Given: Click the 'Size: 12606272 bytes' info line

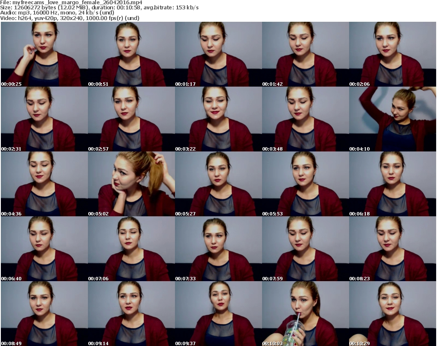Looking at the screenshot, I should coord(99,8).
